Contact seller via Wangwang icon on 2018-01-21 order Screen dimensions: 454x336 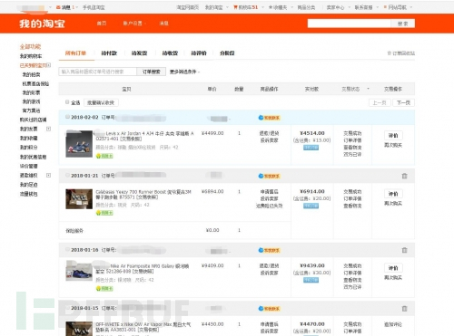[269, 176]
